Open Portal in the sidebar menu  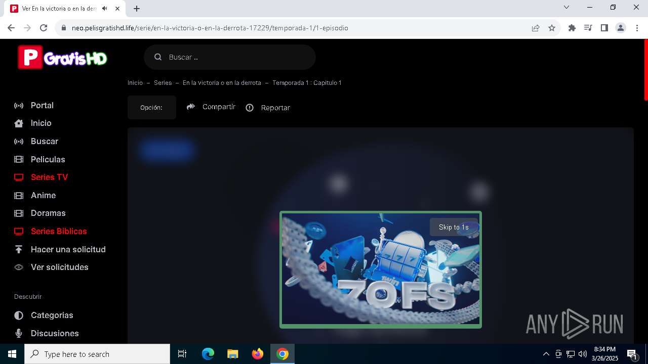click(42, 106)
